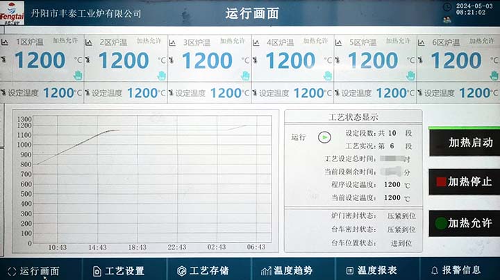Click the zone 4 设定温度 value field
The height and width of the screenshot is (280, 500).
click(308, 92)
